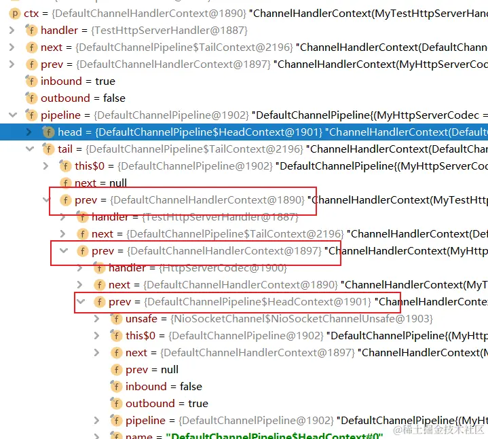
Task: Expand prev @1897 node directly under ctx
Action: pos(12,64)
